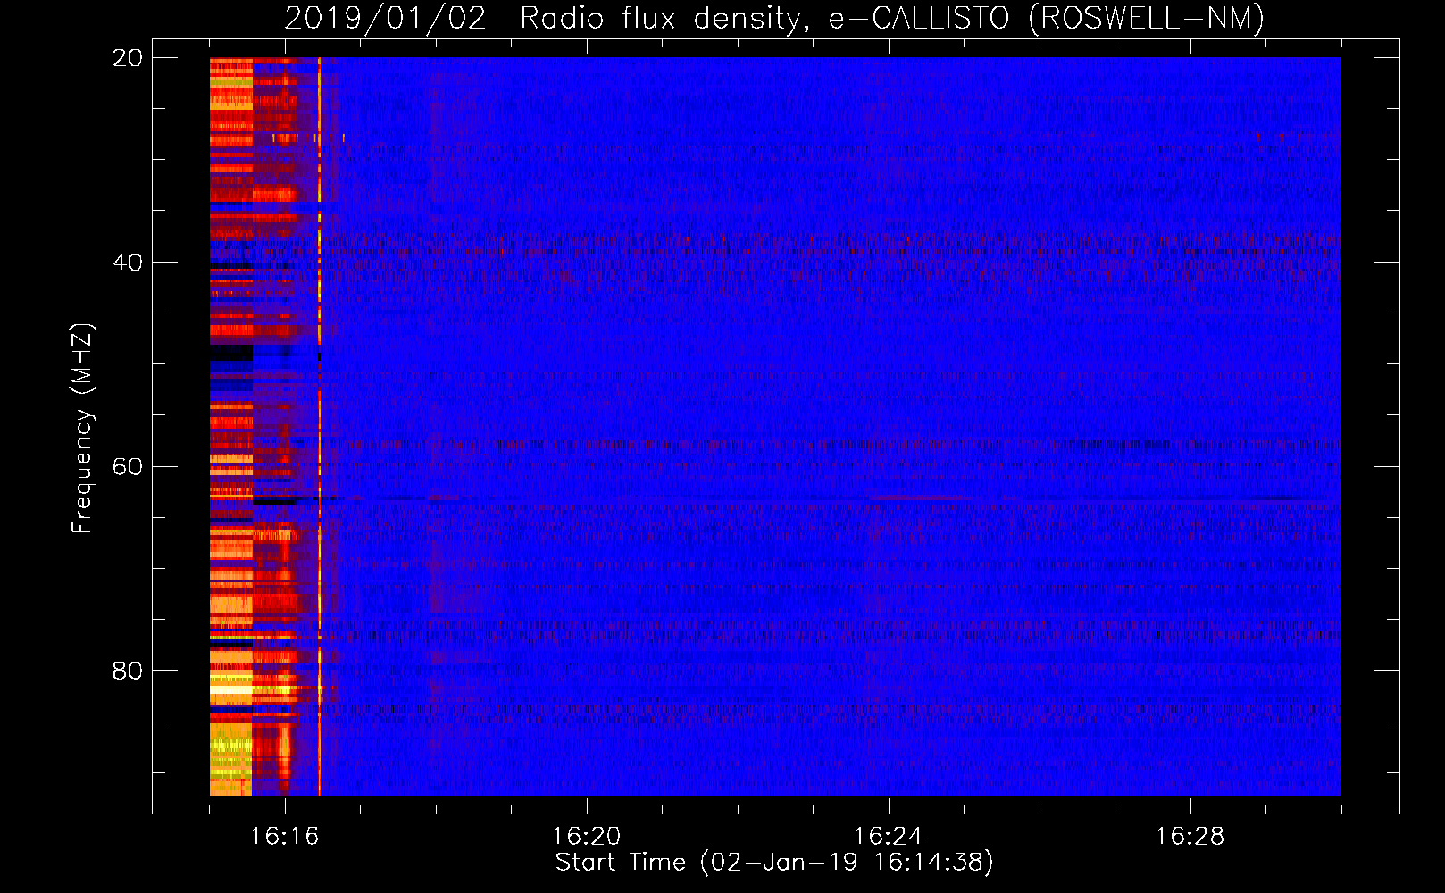Click the 80 frequency tick label

click(128, 671)
